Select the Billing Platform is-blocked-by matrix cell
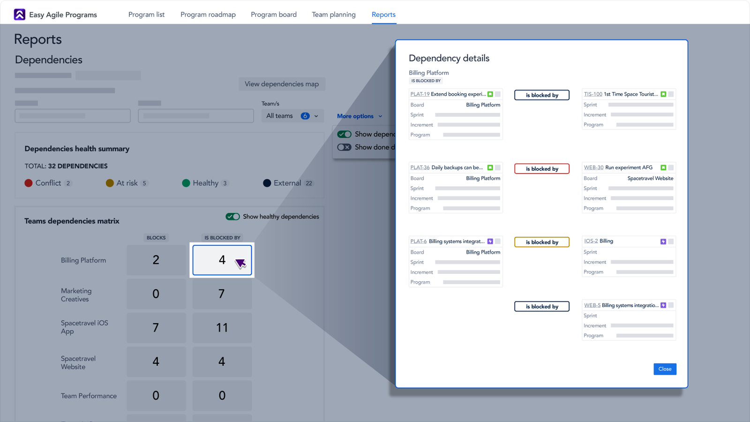 click(222, 260)
